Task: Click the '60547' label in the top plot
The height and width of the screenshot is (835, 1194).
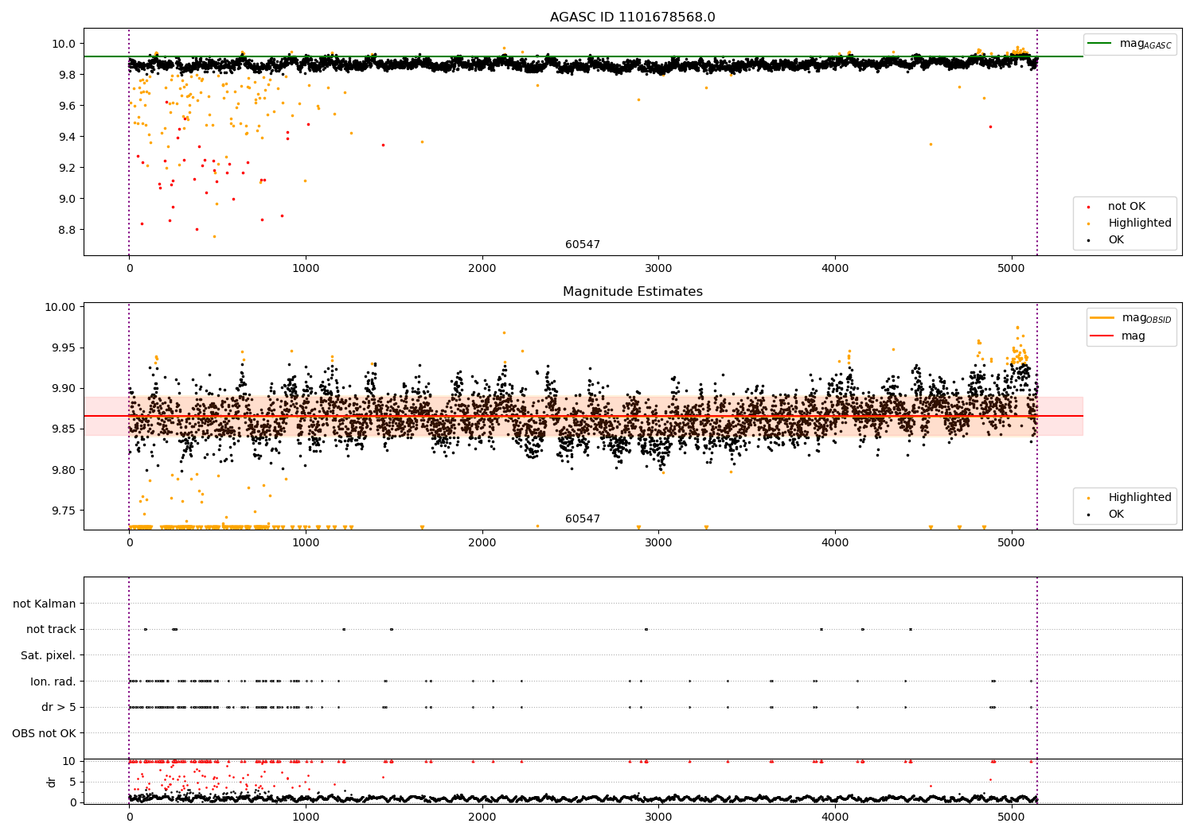Action: [583, 245]
